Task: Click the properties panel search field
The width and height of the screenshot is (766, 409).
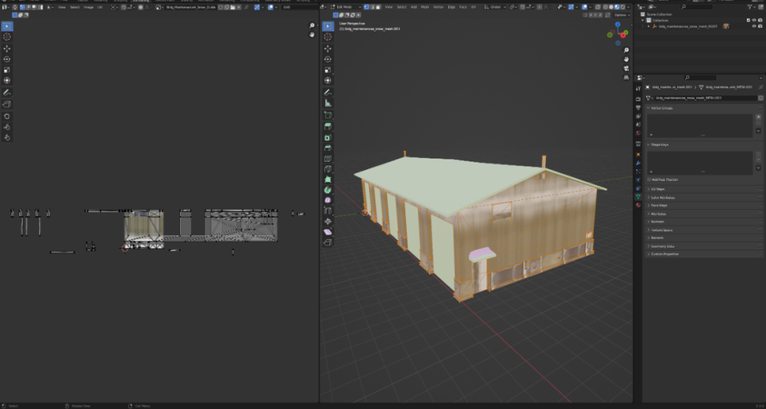Action: click(x=701, y=77)
